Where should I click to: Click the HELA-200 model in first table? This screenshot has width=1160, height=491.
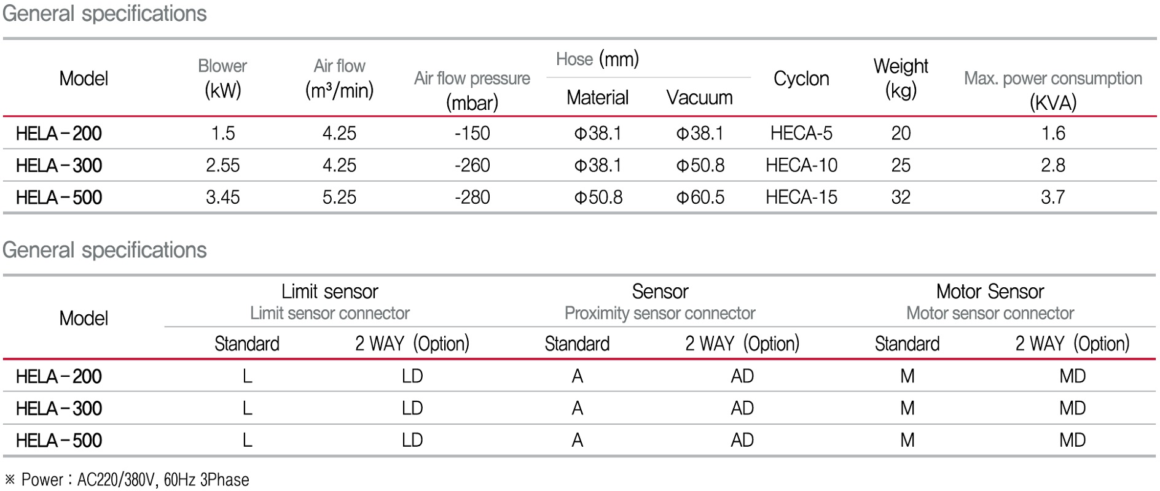59,133
